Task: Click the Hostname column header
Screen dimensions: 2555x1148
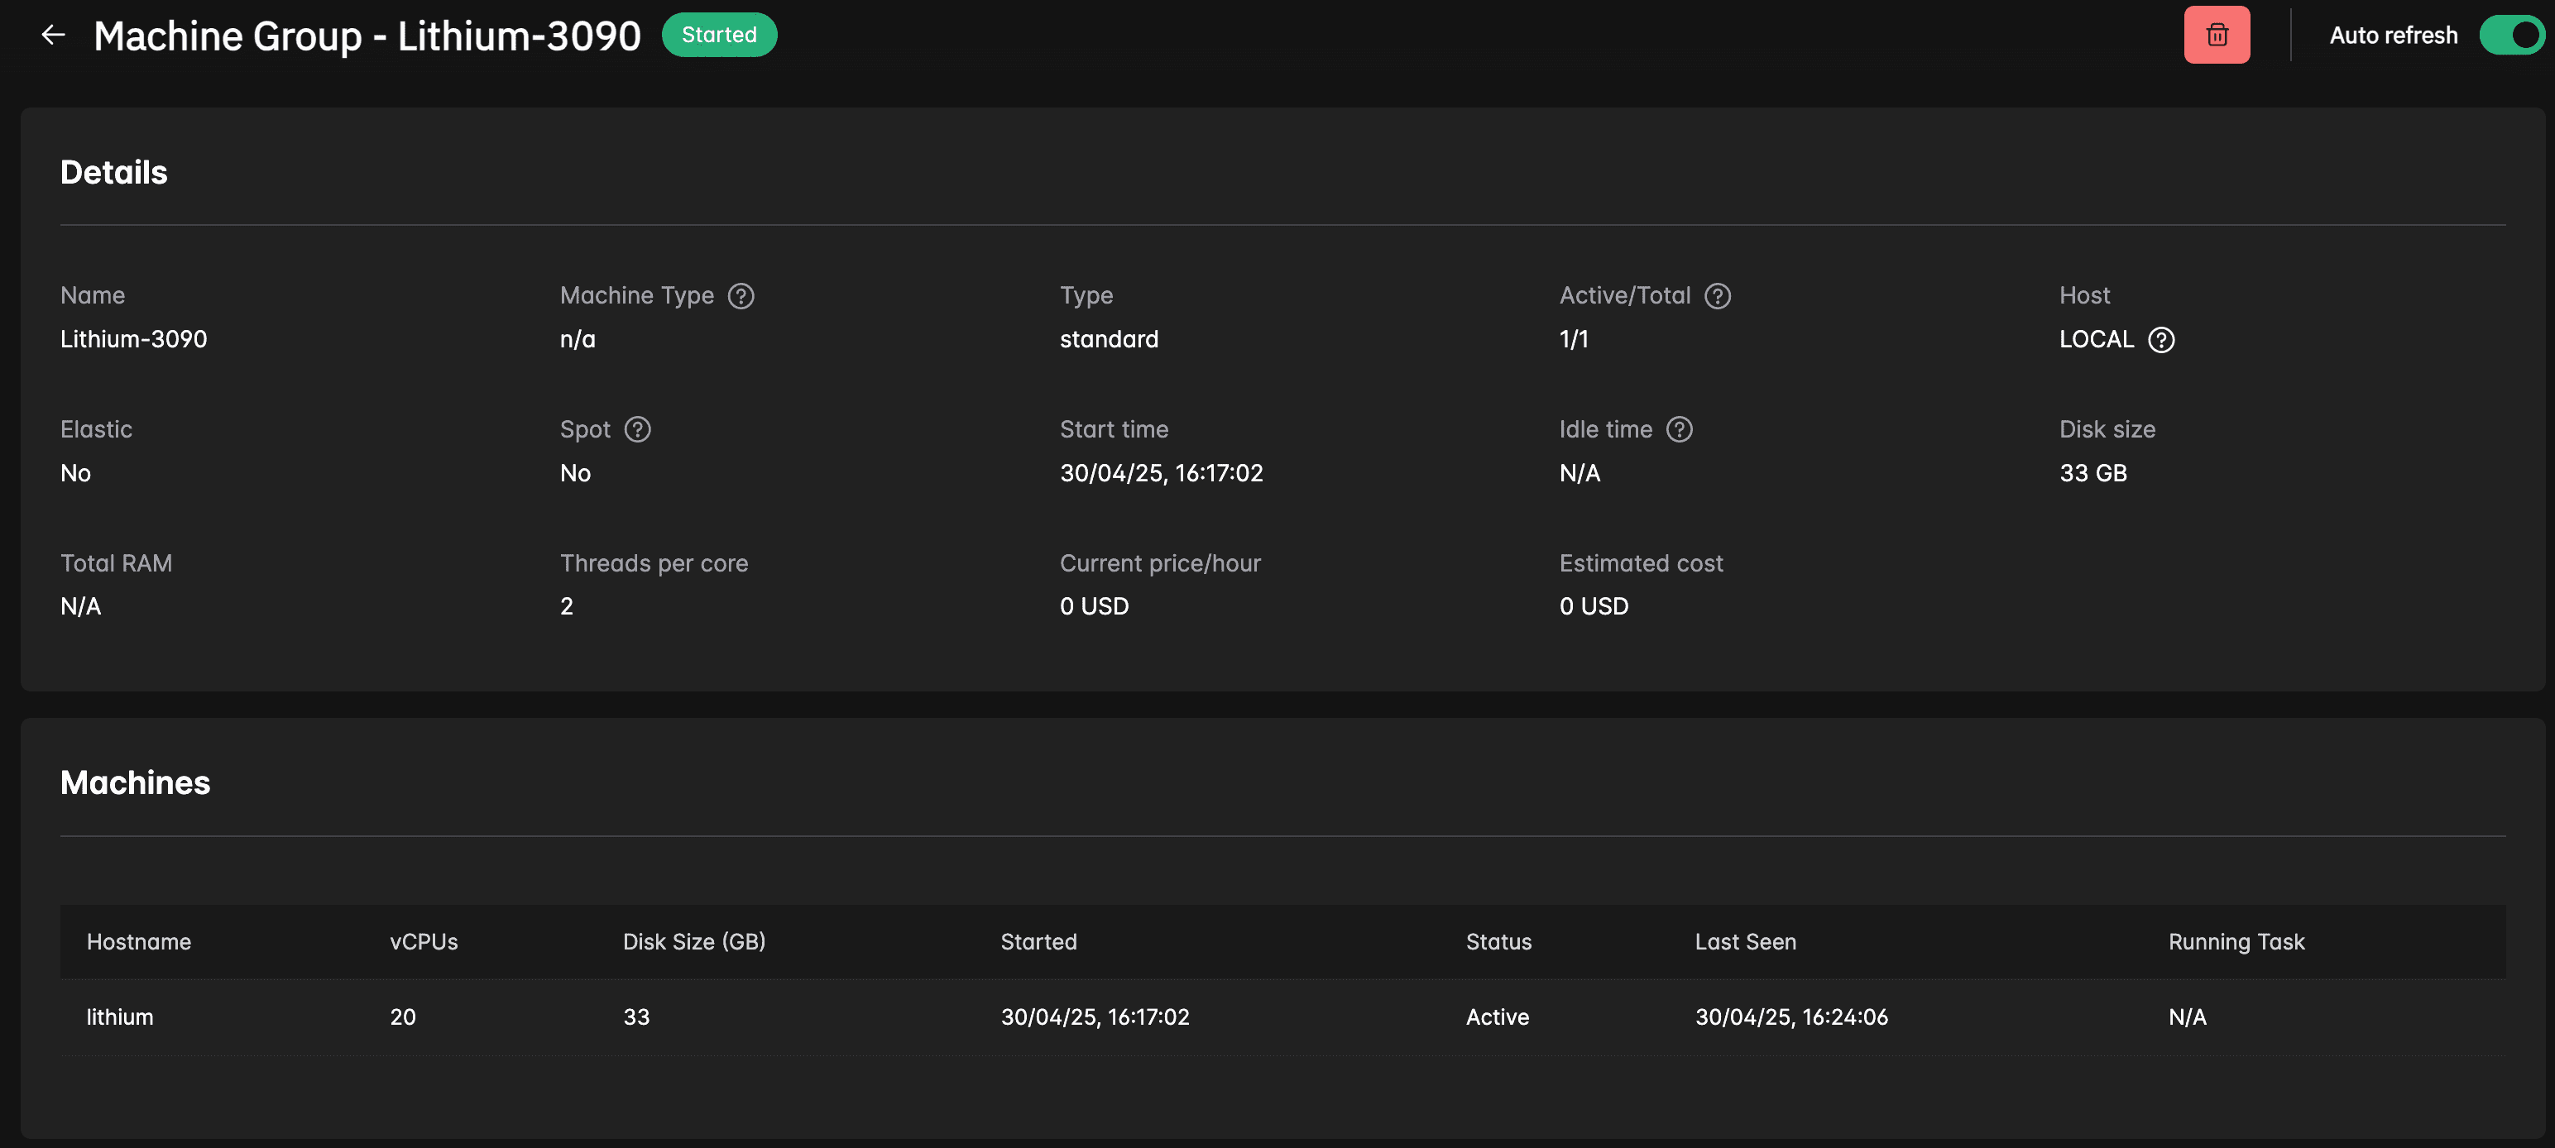Action: click(139, 942)
